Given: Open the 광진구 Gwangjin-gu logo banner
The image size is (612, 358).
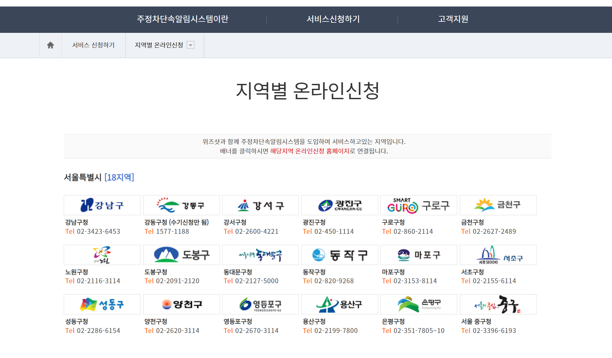Looking at the screenshot, I should coord(340,205).
